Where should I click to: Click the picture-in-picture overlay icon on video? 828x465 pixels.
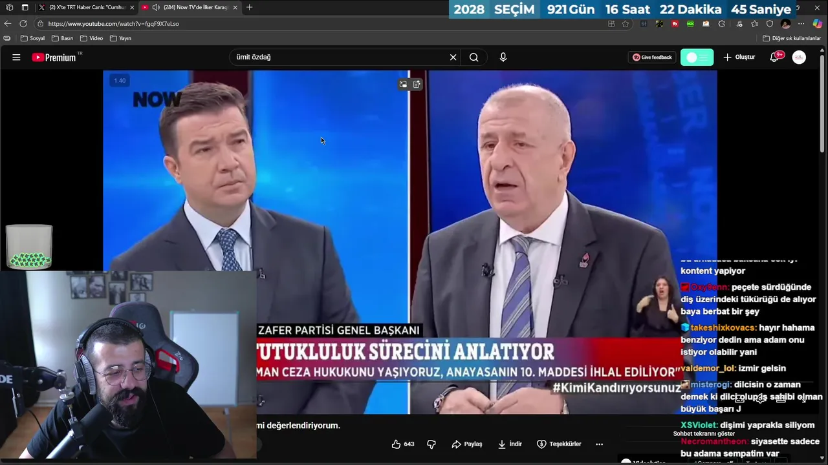pos(403,84)
